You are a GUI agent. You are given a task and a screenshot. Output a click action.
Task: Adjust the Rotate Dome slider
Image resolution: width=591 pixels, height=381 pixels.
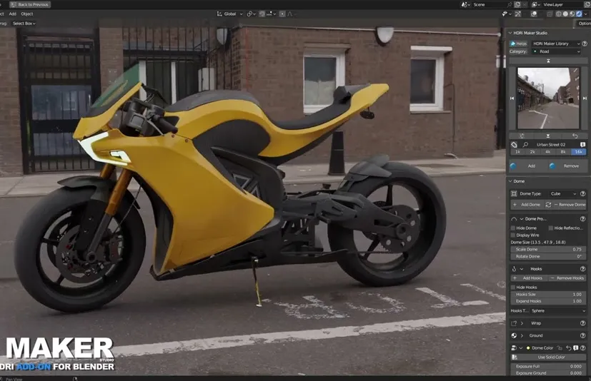click(548, 256)
